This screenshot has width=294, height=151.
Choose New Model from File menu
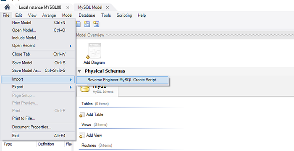coord(38,23)
